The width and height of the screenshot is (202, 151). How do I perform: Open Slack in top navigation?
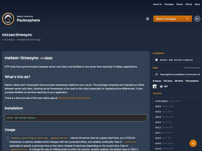tap(197, 4)
